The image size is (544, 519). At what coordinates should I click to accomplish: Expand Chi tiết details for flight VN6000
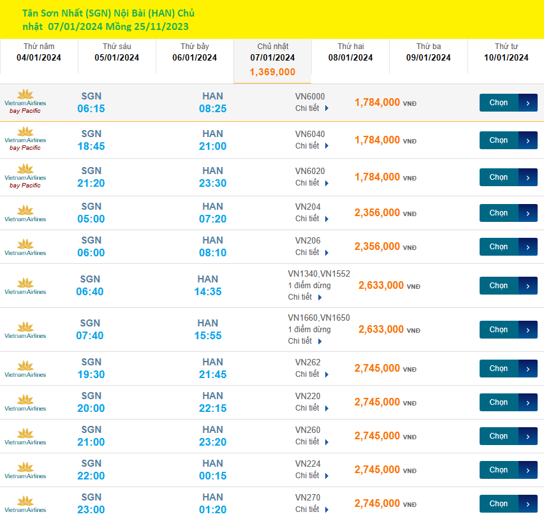click(x=312, y=108)
